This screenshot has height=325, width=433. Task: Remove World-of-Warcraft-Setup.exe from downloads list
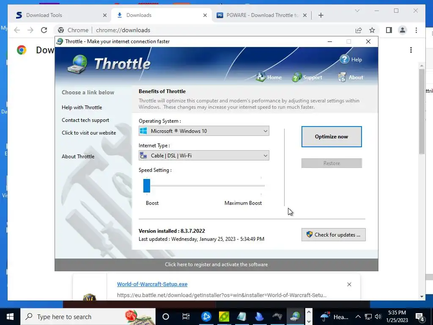tap(349, 284)
